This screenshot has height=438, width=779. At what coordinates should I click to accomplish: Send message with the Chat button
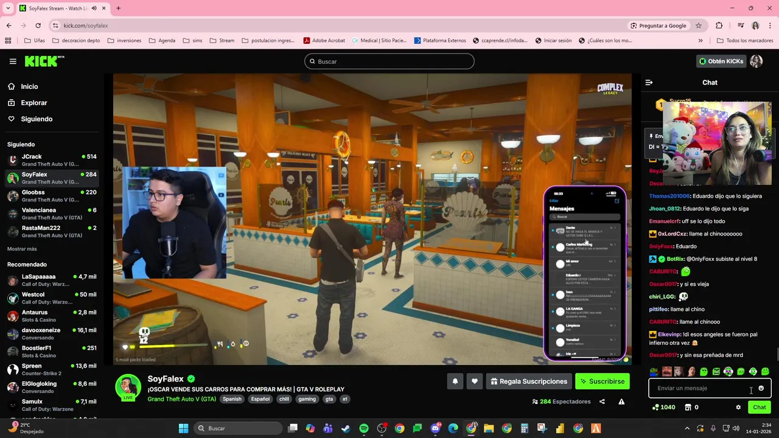coord(760,408)
